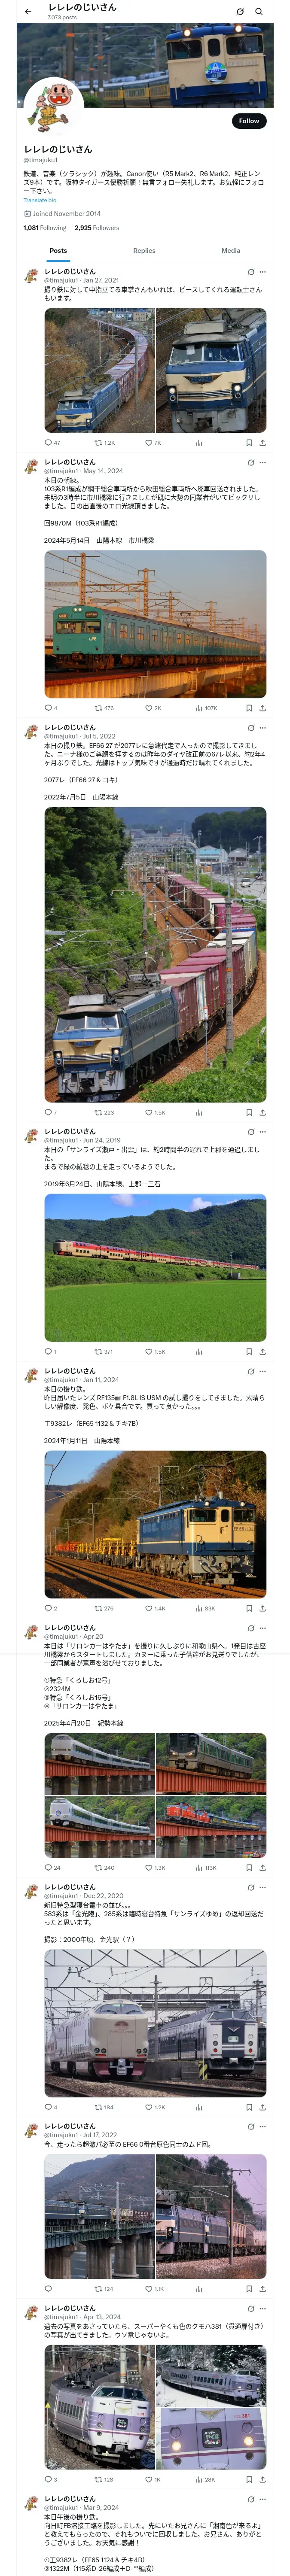Screen dimensions: 290x2576
Task: Go back with the arrow icon
Action: (28, 11)
